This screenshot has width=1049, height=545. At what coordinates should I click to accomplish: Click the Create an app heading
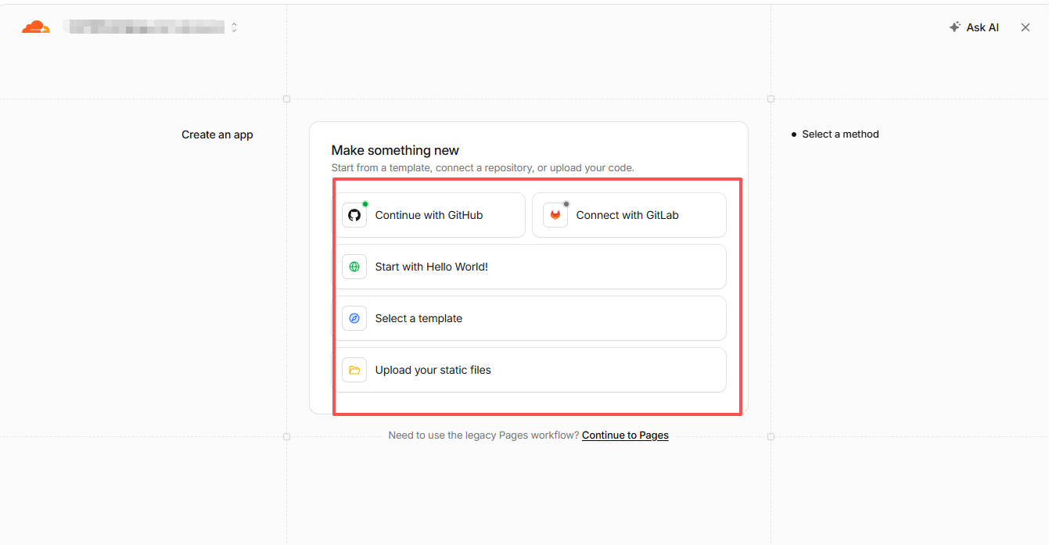tap(217, 134)
